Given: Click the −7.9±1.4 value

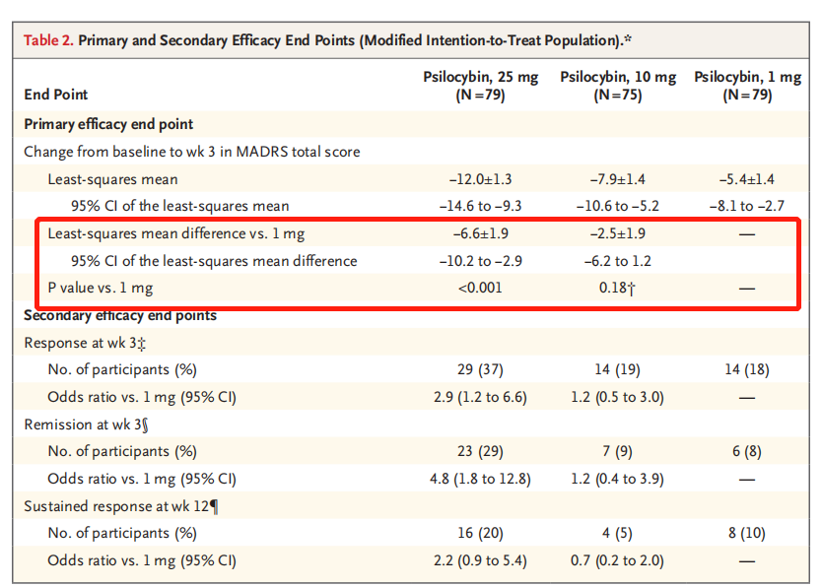Looking at the screenshot, I should 617,179.
